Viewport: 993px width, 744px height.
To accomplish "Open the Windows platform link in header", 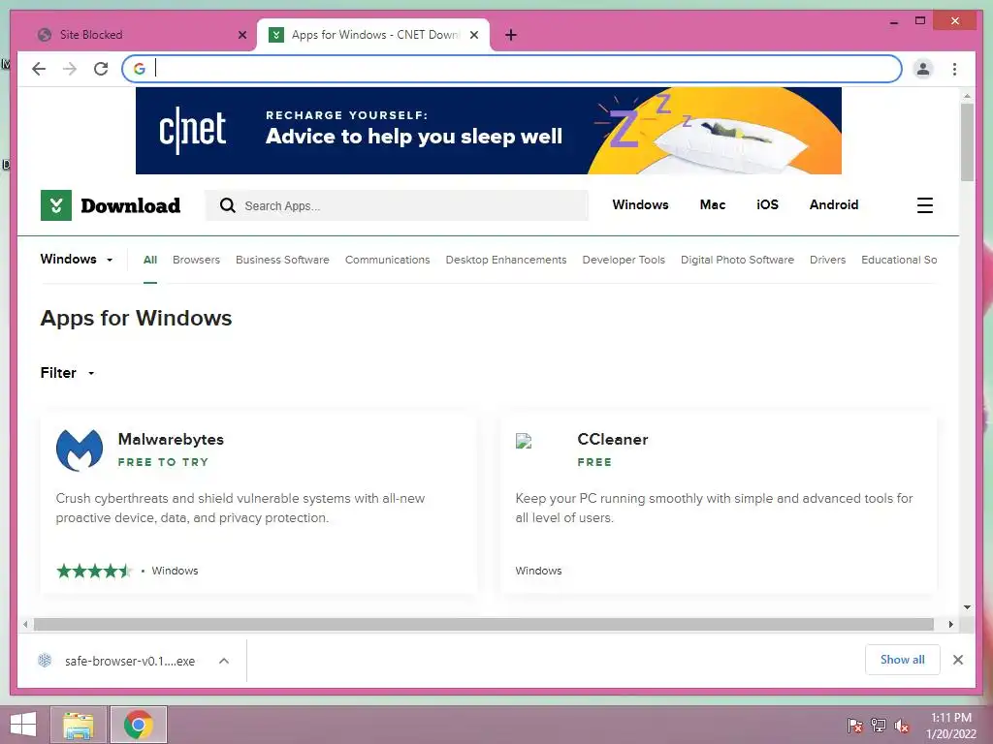I will point(640,205).
